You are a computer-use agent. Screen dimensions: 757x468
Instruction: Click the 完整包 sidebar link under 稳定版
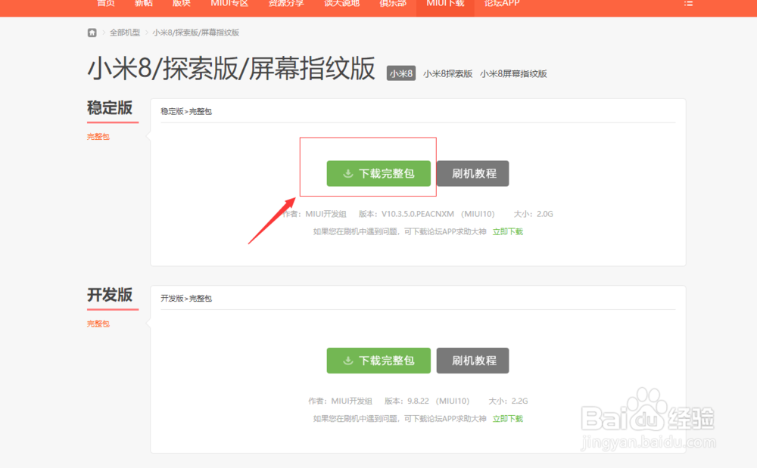[98, 136]
